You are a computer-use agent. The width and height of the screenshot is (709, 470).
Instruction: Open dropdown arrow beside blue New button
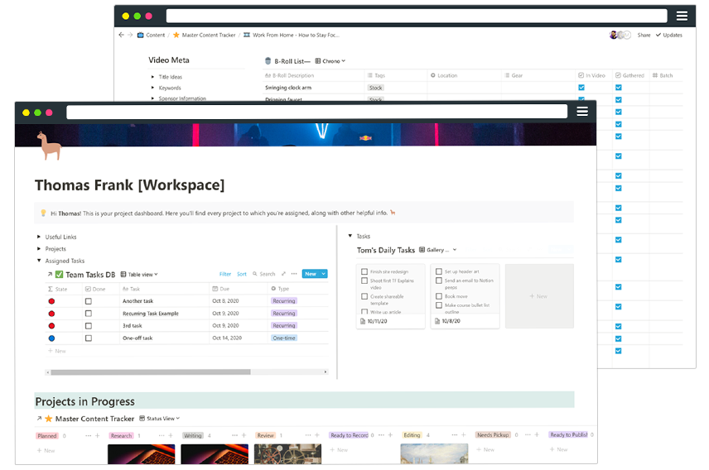[x=324, y=274]
